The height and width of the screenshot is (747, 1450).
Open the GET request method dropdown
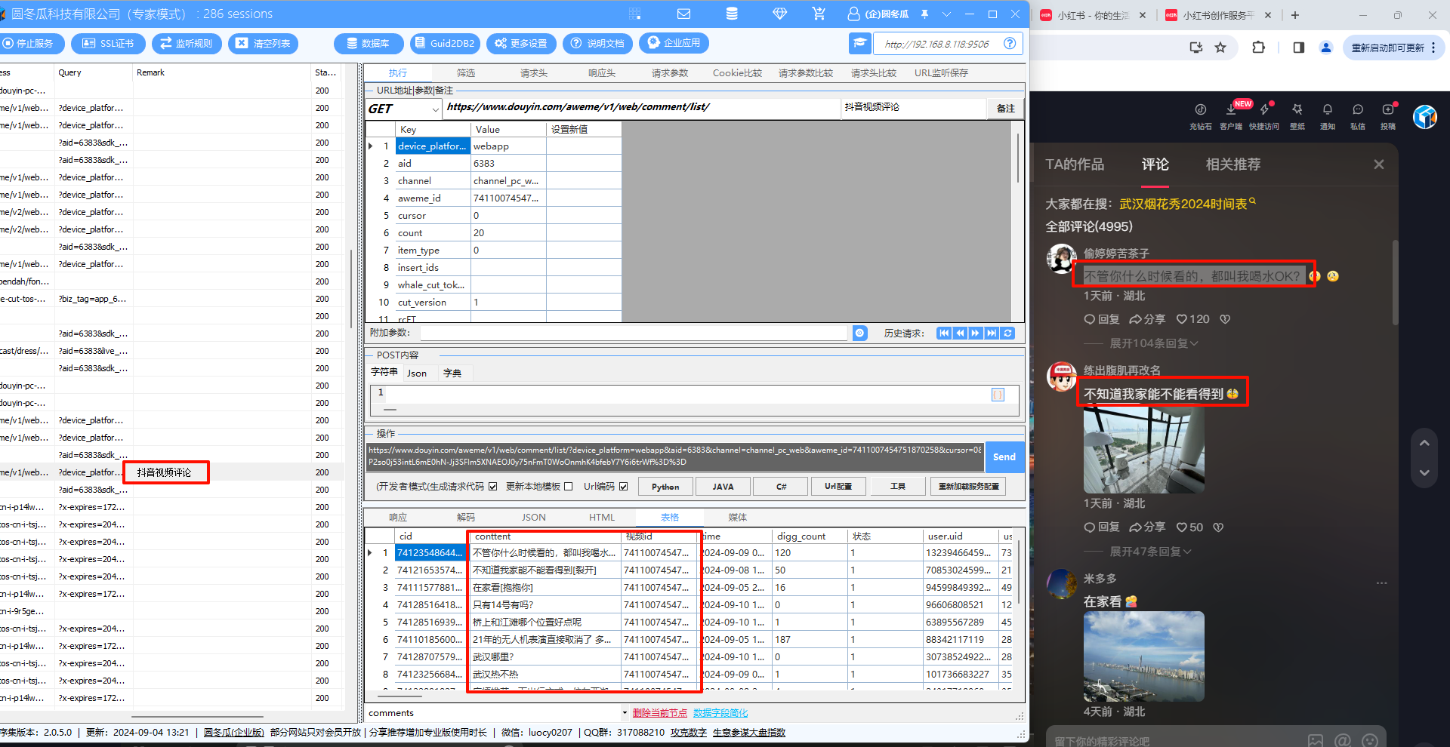435,109
